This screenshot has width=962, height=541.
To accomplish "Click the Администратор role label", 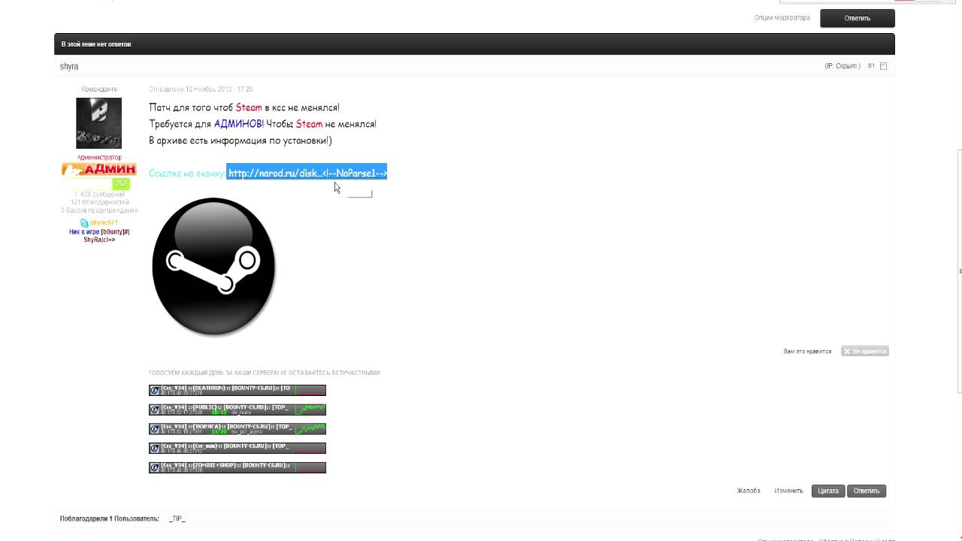I will pyautogui.click(x=98, y=157).
